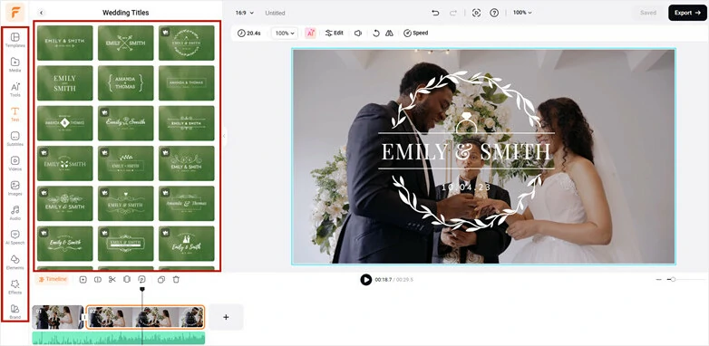Open the Audio panel
The height and width of the screenshot is (346, 709).
[x=15, y=213]
